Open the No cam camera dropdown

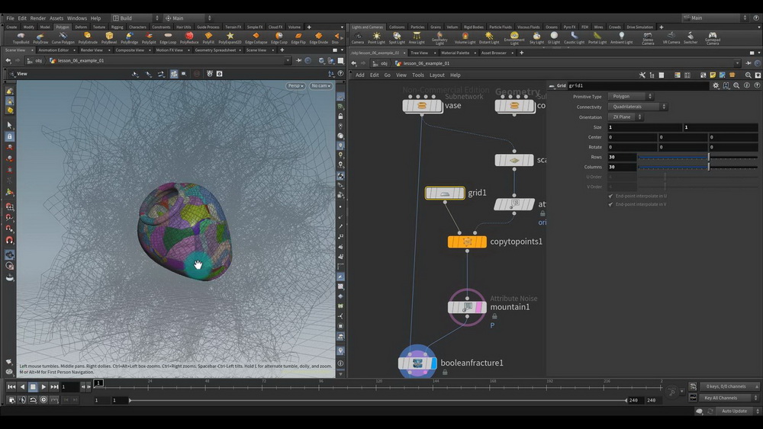(320, 85)
